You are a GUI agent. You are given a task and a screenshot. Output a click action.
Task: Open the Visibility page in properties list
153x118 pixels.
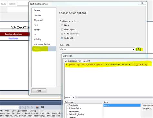(x=37, y=39)
